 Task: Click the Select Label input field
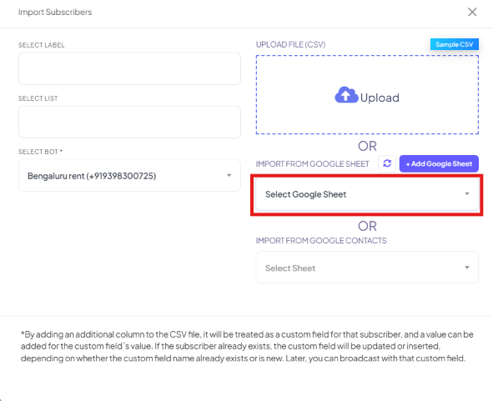[129, 68]
